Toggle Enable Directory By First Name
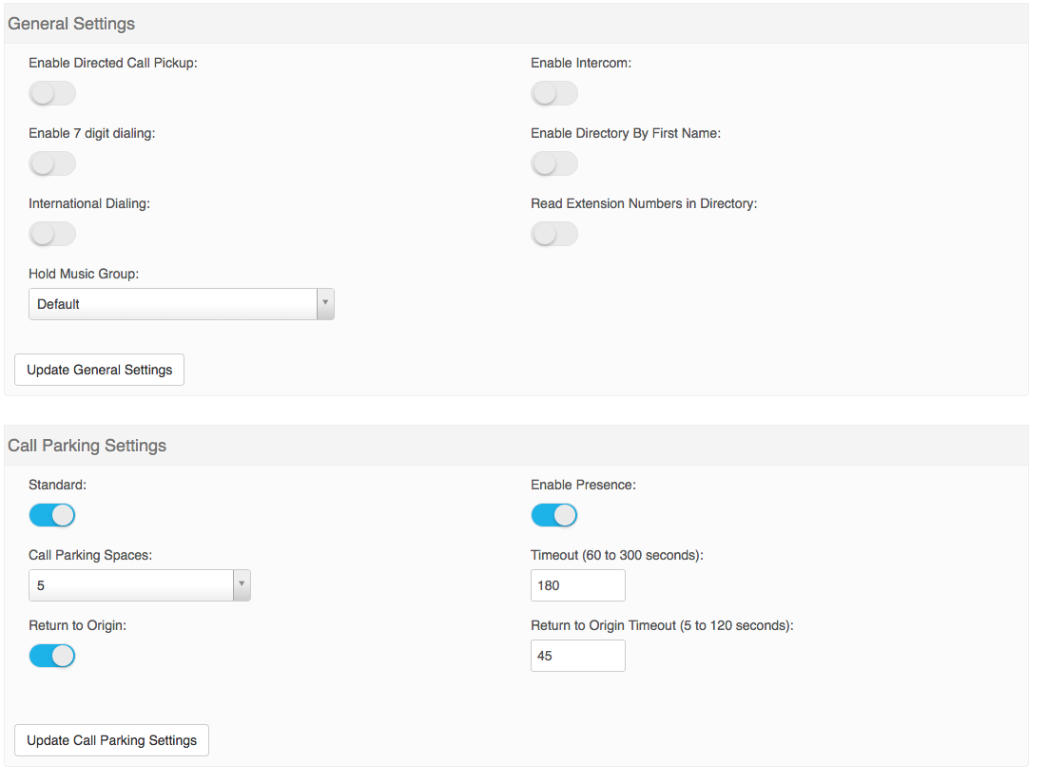This screenshot has height=783, width=1047. click(x=553, y=162)
